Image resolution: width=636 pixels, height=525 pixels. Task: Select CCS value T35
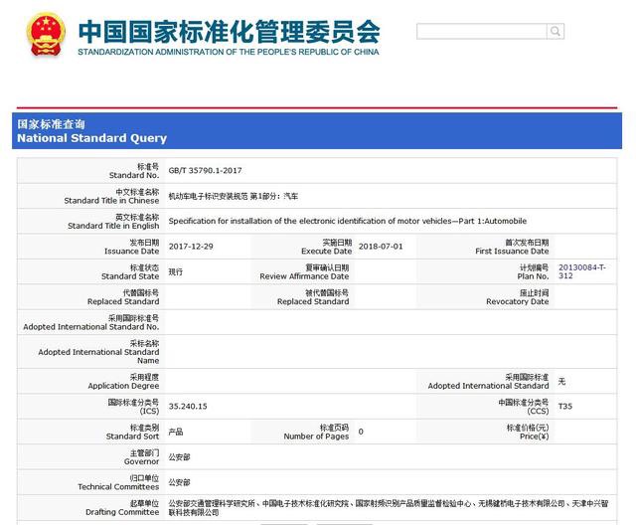click(x=565, y=406)
